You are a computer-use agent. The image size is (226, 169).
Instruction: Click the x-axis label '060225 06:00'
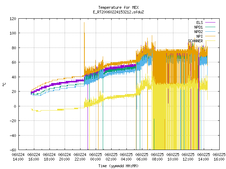pyautogui.click(x=142, y=157)
